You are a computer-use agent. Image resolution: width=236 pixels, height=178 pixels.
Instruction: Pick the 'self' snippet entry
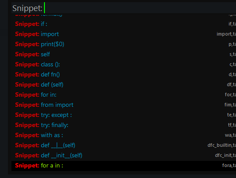point(124,54)
